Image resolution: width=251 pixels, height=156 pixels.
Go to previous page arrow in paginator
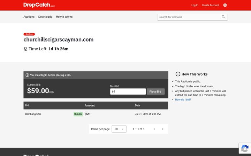coord(154,129)
